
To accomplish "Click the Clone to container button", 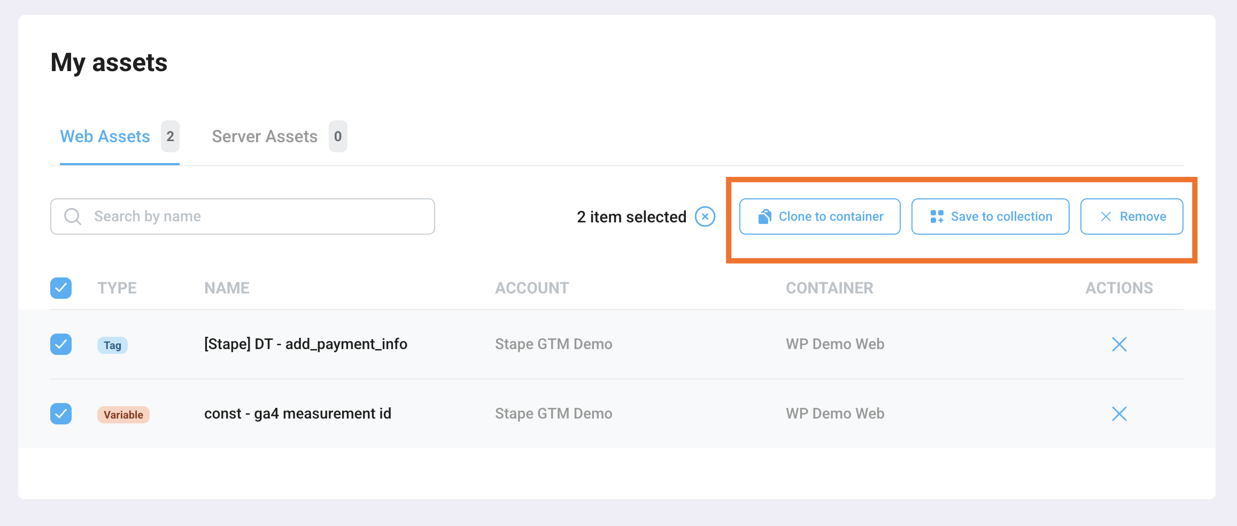I will (819, 216).
